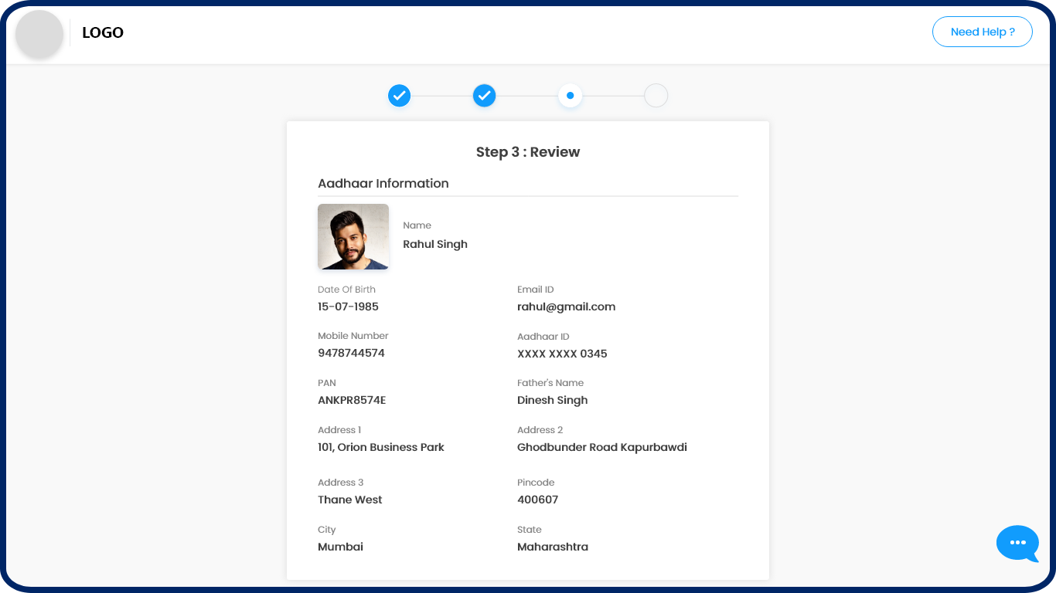Go back to completed step one checkmark
This screenshot has height=593, width=1056.
399,96
